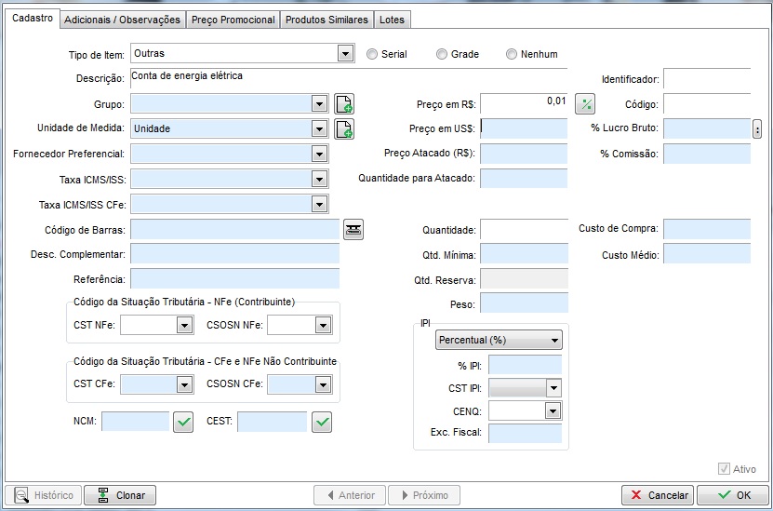
Task: Open the IPI Percentual (%) dropdown
Action: pos(499,341)
